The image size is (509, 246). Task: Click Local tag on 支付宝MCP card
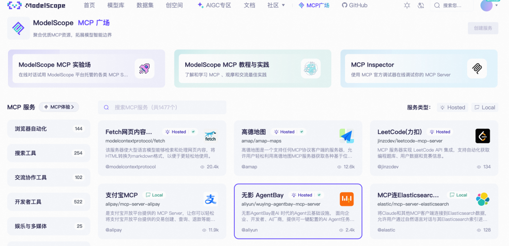(154, 195)
